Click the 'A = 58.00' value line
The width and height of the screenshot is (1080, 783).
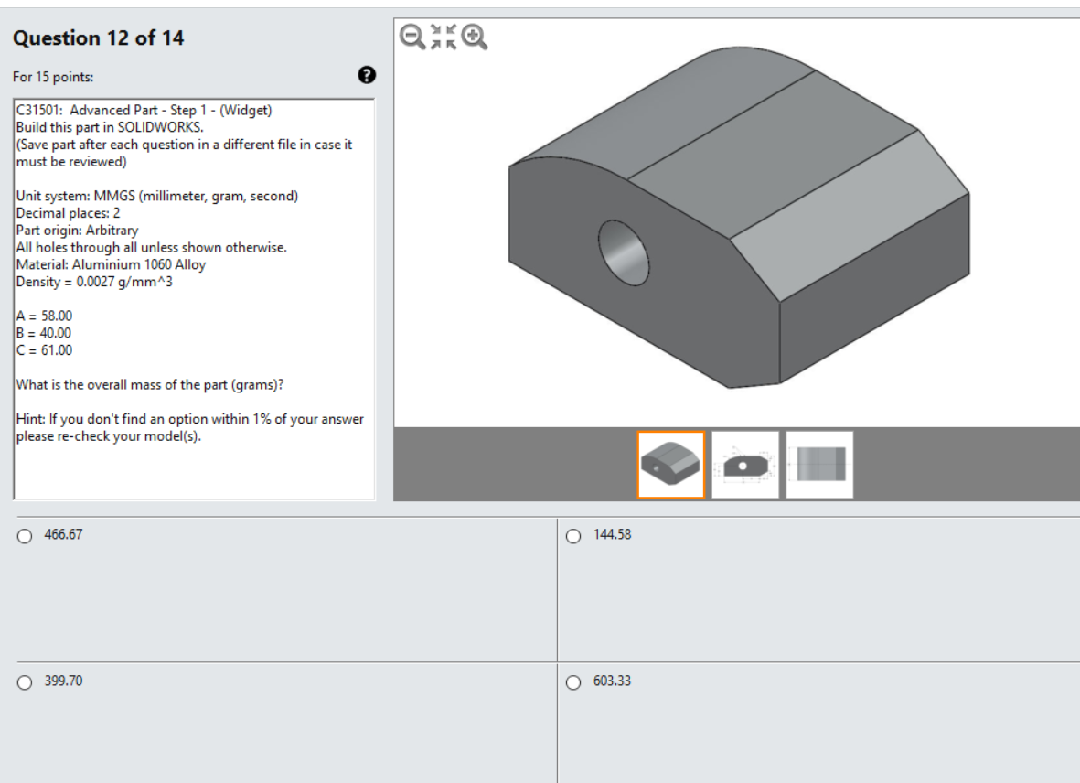[x=44, y=316]
